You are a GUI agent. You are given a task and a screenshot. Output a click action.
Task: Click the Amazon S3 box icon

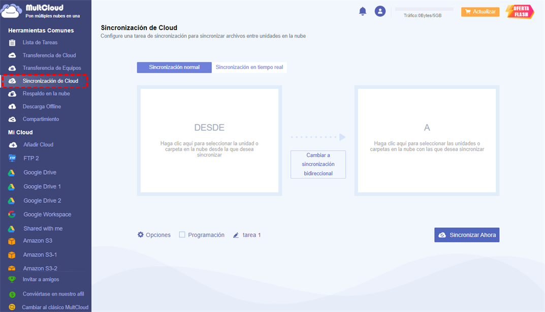coord(12,241)
